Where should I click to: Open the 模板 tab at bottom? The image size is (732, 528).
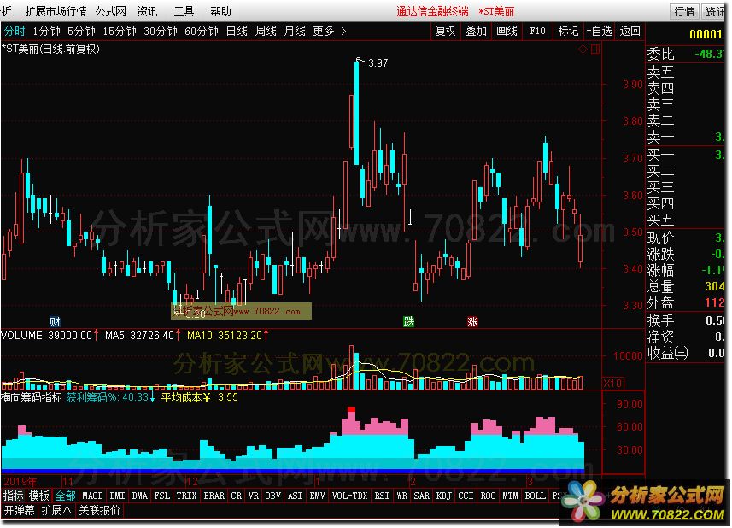tap(38, 496)
